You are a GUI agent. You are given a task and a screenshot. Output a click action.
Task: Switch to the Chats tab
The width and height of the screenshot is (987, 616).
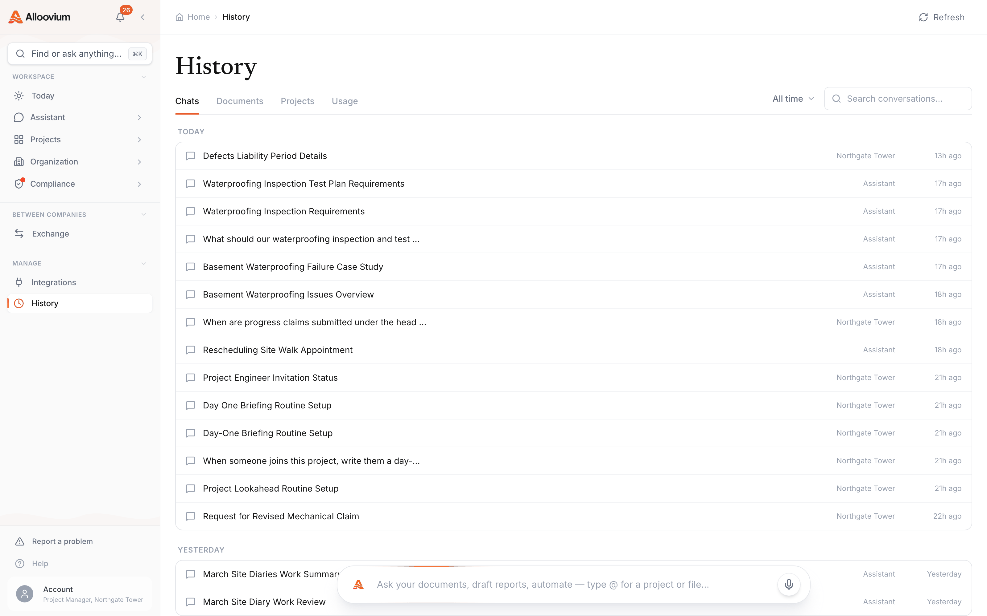coord(187,101)
